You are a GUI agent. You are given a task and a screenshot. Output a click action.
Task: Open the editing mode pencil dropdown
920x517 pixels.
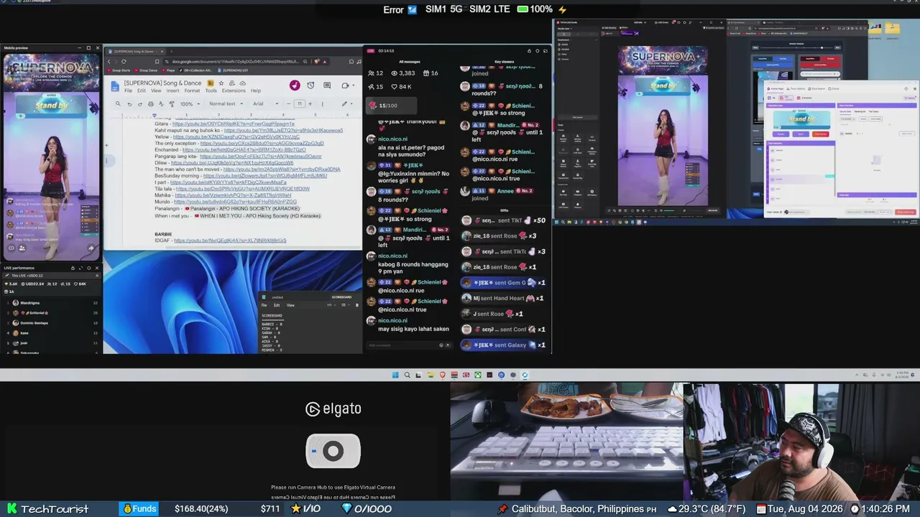coord(347,104)
